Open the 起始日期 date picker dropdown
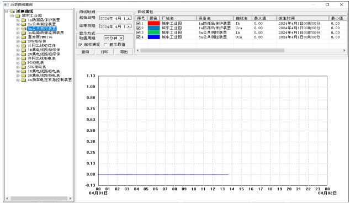350x204 pixels. (x=129, y=18)
